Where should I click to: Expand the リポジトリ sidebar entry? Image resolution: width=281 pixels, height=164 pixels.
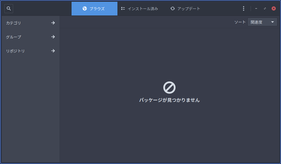[x=30, y=51]
